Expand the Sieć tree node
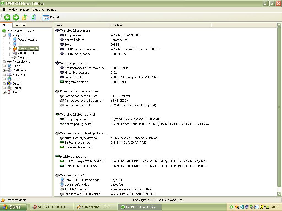Screen dimensions: 282x211 pyautogui.click(x=4, y=79)
